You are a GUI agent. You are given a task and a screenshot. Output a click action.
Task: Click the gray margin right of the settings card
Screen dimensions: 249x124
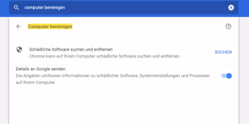244,70
